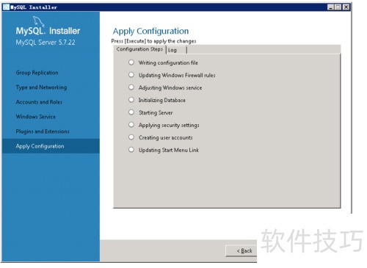Select Apply Configuration sidebar step

point(51,146)
